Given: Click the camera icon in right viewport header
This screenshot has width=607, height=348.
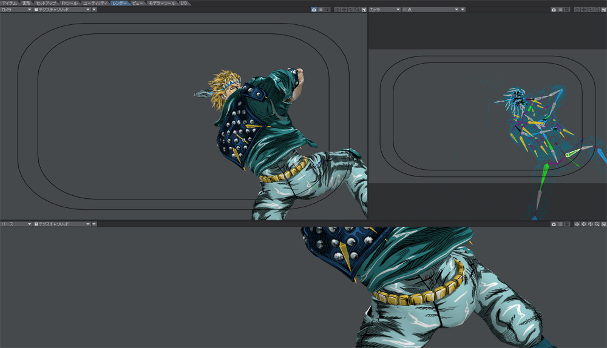Looking at the screenshot, I should [x=554, y=10].
